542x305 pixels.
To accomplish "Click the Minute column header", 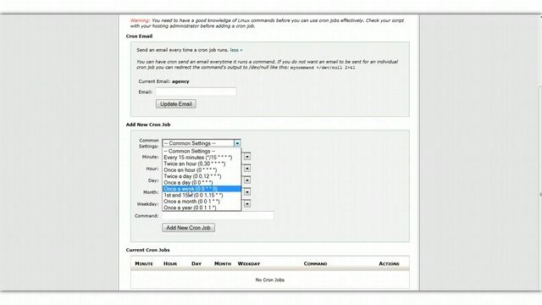I will point(144,263).
